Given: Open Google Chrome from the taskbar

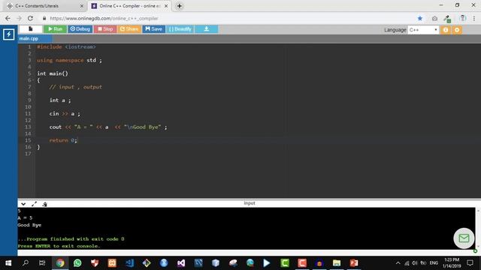Looking at the screenshot, I should coord(60,263).
